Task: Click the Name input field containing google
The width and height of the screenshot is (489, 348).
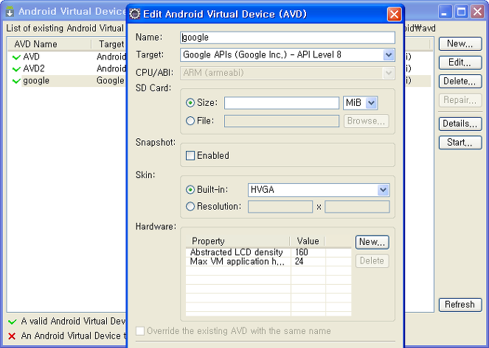Action: (288, 38)
